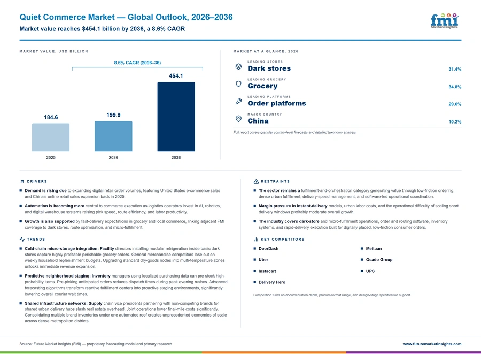Click the 10.2% figure
The width and height of the screenshot is (481, 354).
(455, 121)
